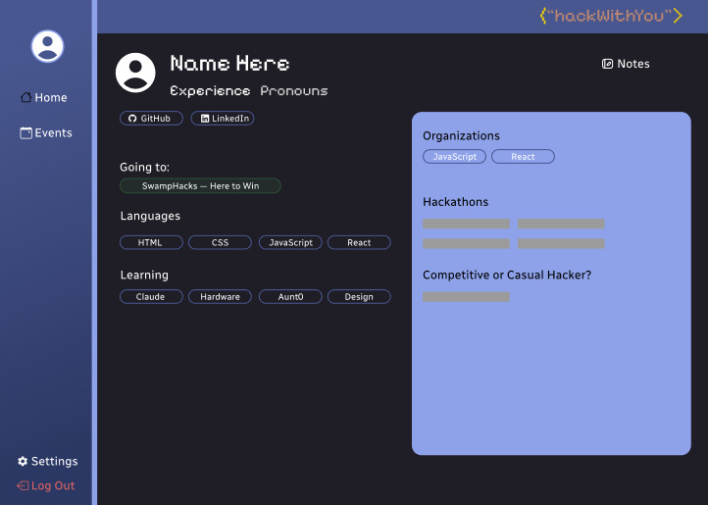Select Log Out in sidebar
This screenshot has height=505, width=708.
click(46, 485)
